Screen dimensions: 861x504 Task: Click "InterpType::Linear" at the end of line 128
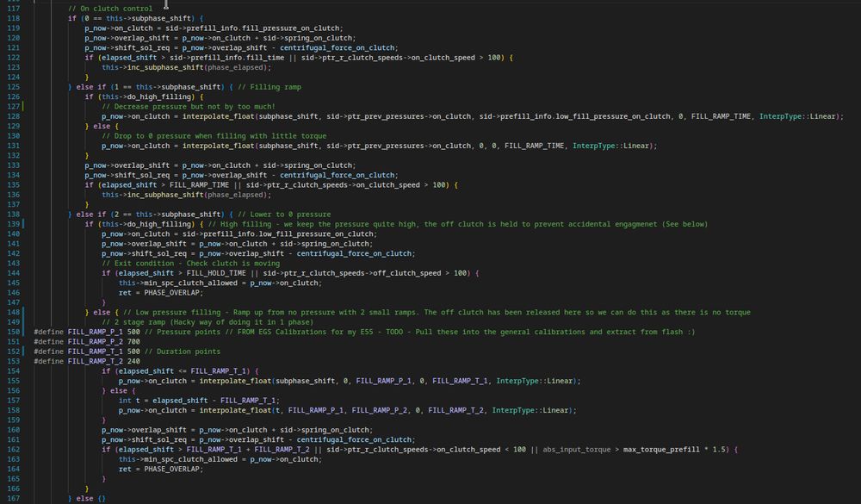point(797,116)
